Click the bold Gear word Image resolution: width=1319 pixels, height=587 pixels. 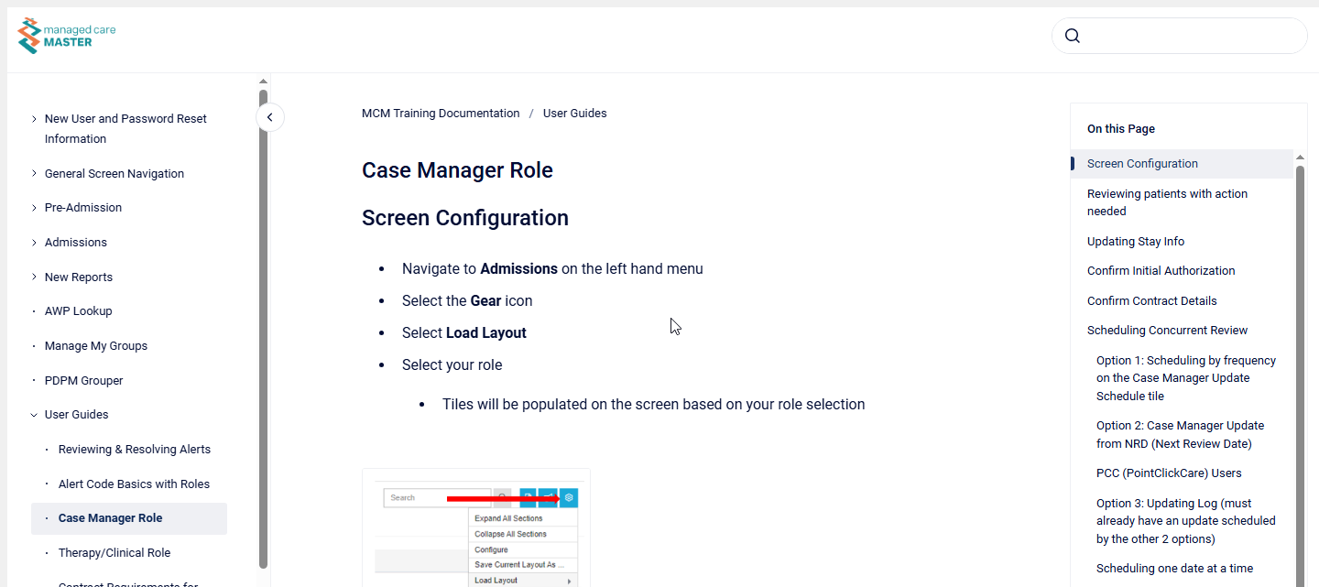(485, 301)
